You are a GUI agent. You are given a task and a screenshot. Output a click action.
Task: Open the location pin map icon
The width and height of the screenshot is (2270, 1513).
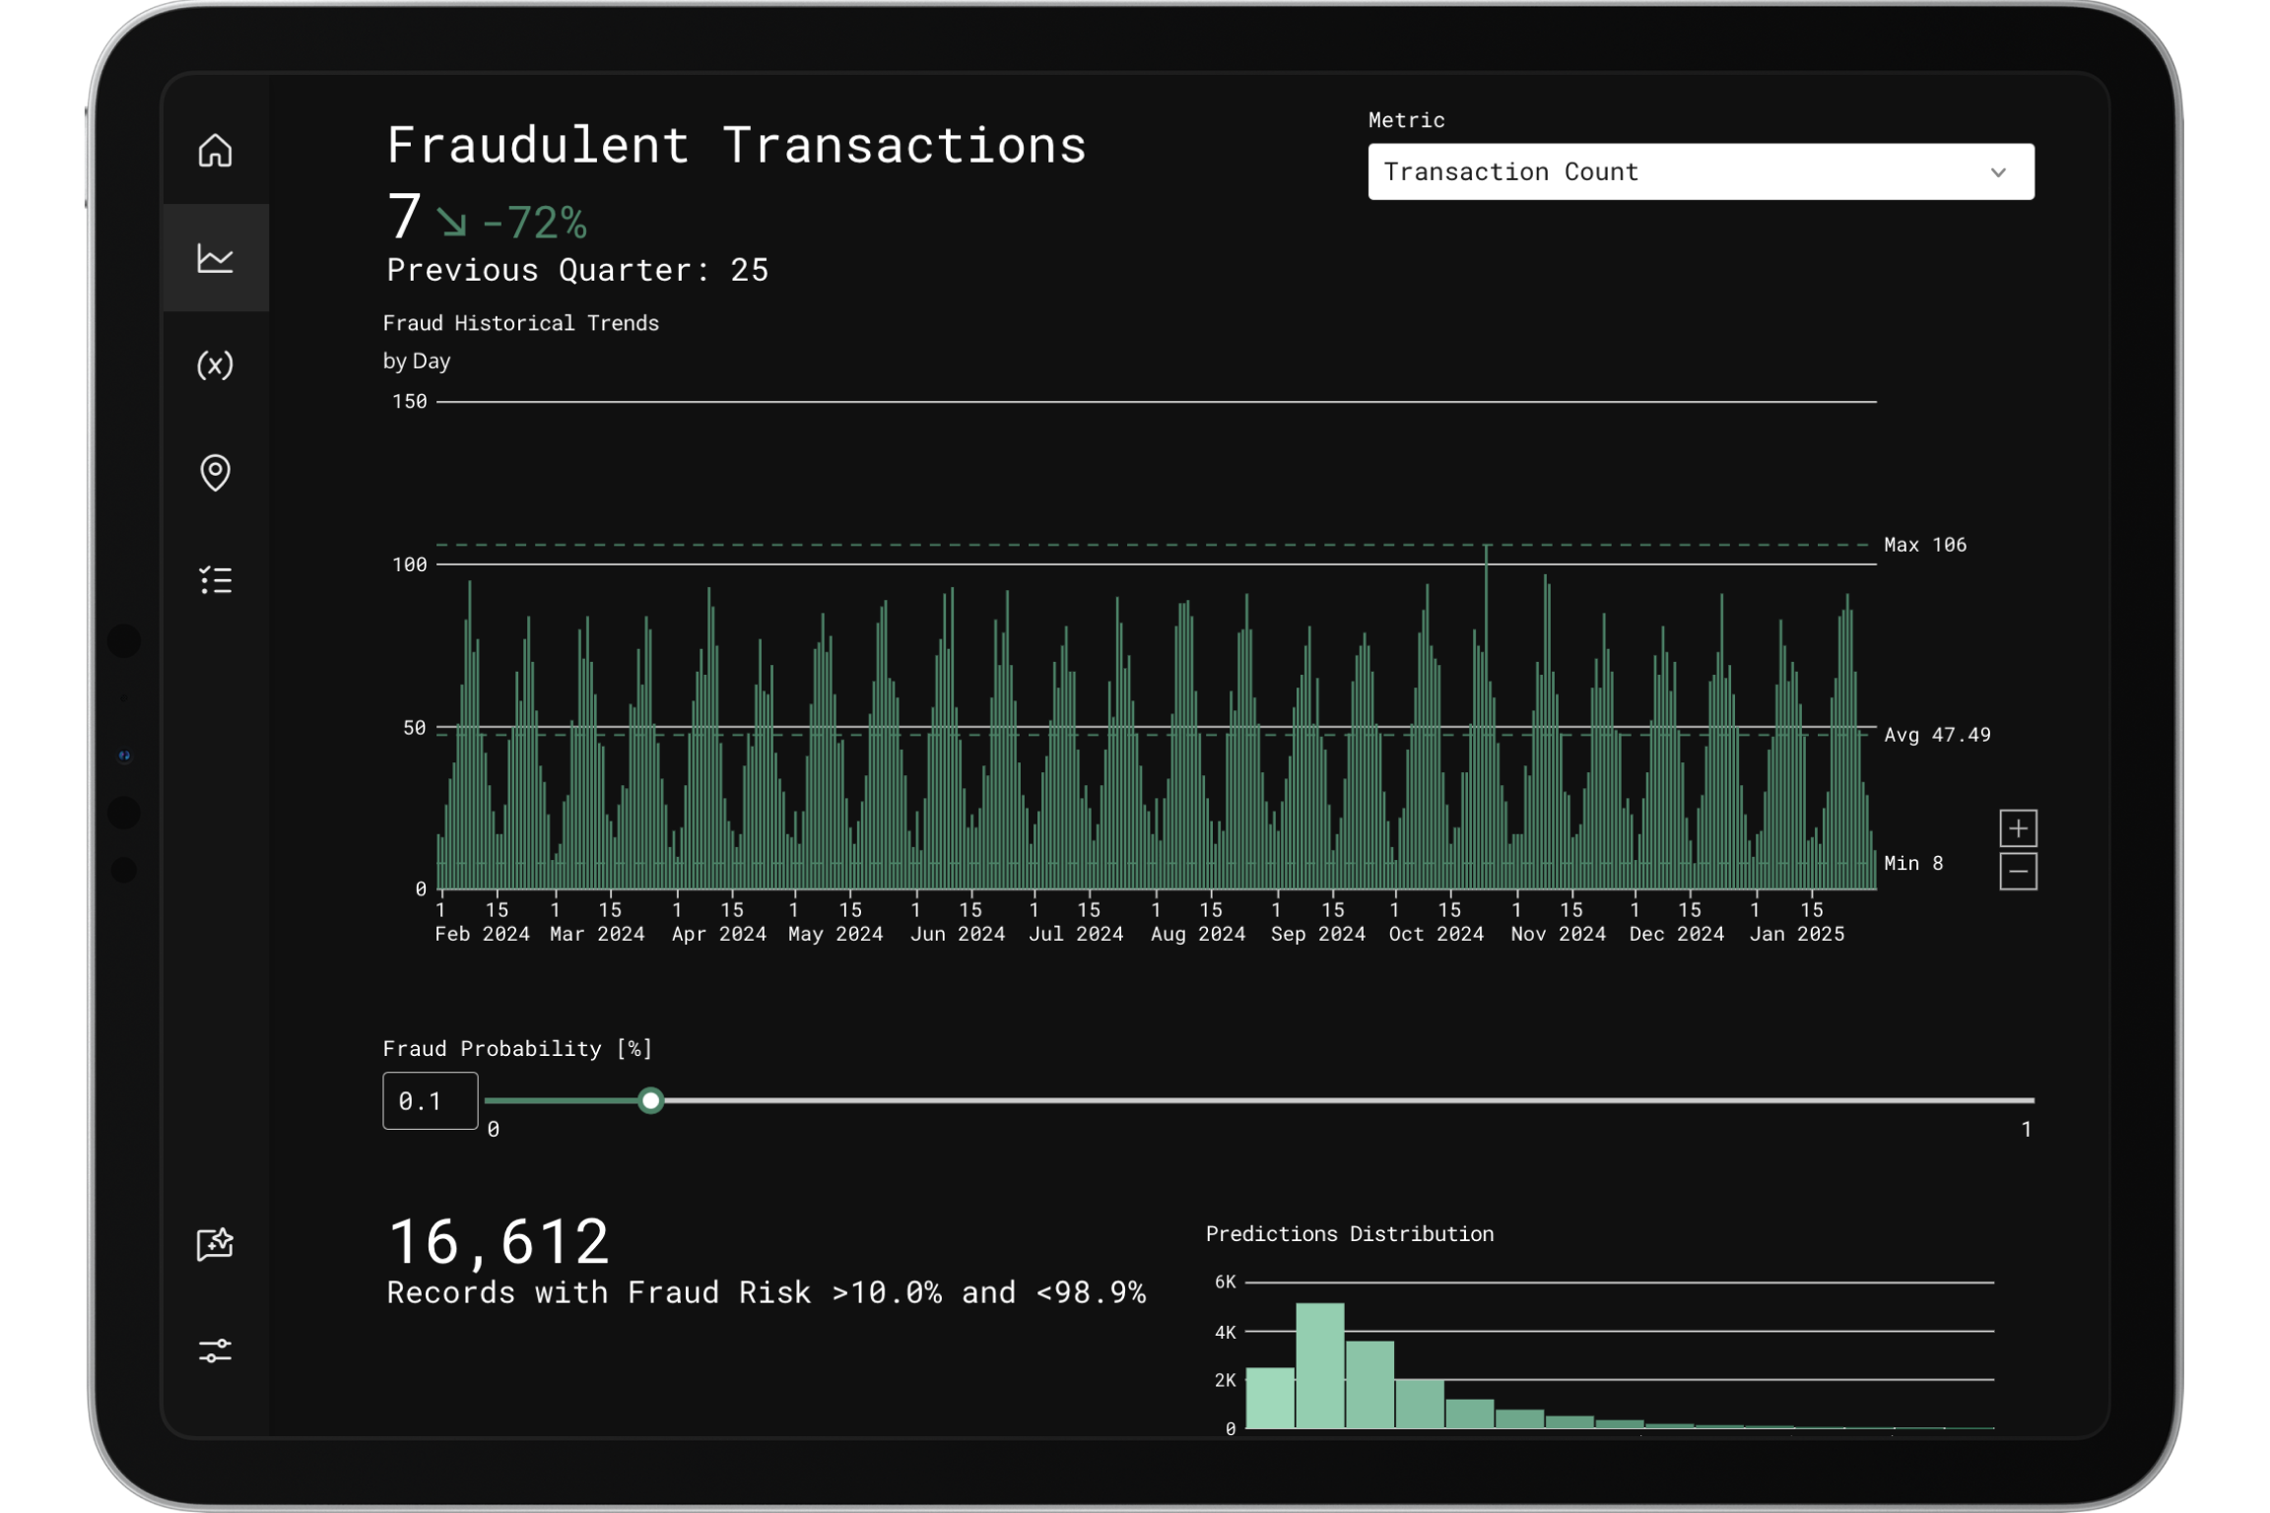click(215, 473)
